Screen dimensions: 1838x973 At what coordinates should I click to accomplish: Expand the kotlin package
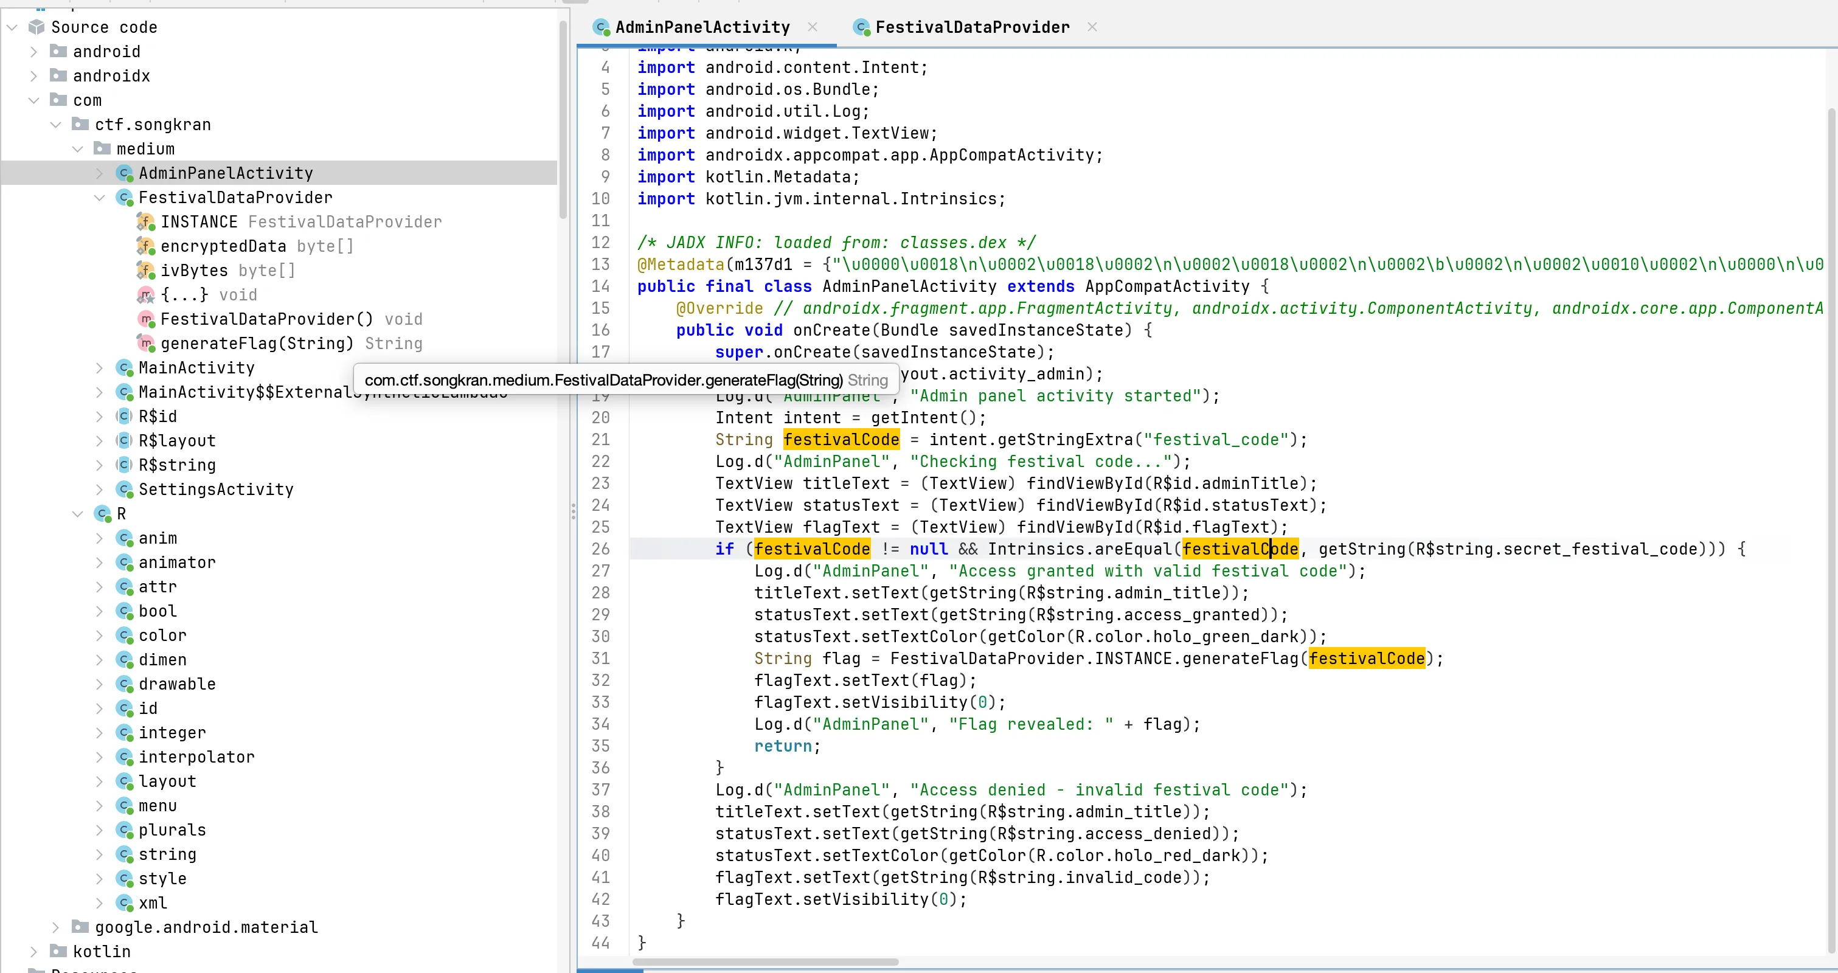(33, 951)
